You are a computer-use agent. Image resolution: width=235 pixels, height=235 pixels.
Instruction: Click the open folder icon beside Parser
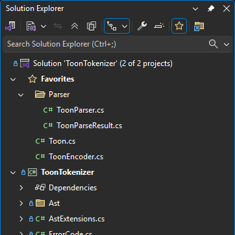point(40,95)
